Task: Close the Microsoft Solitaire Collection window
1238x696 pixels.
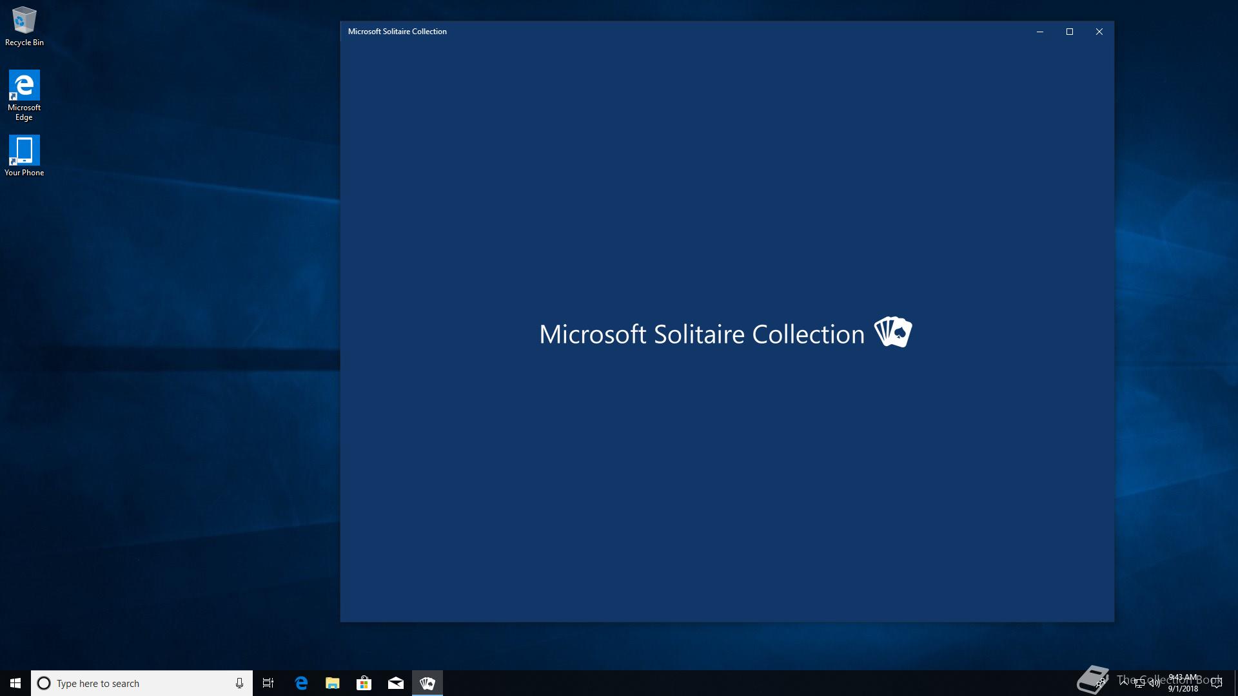Action: [1099, 32]
